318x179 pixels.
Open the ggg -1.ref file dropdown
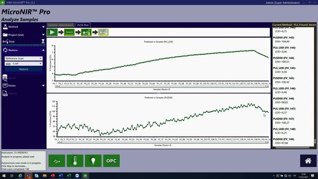coord(23,64)
